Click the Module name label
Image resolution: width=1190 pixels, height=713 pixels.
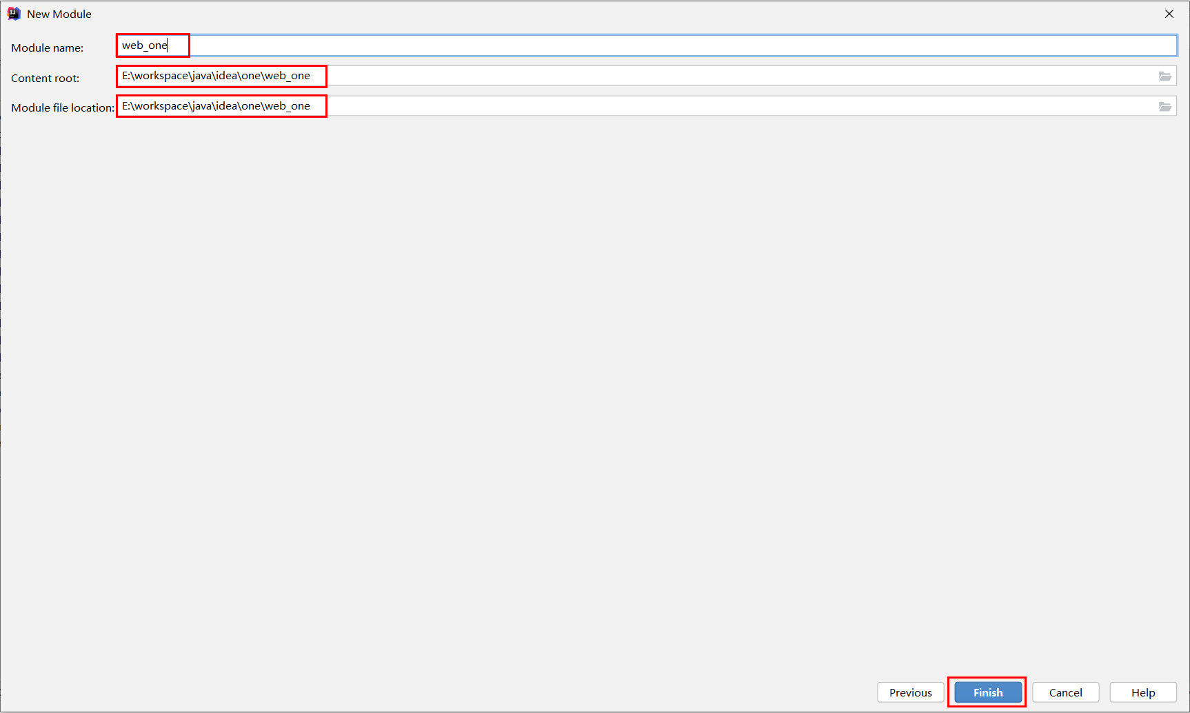tap(48, 48)
